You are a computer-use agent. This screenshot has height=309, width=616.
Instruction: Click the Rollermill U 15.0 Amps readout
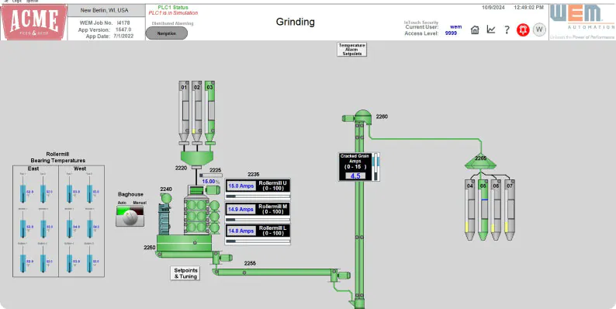click(241, 186)
